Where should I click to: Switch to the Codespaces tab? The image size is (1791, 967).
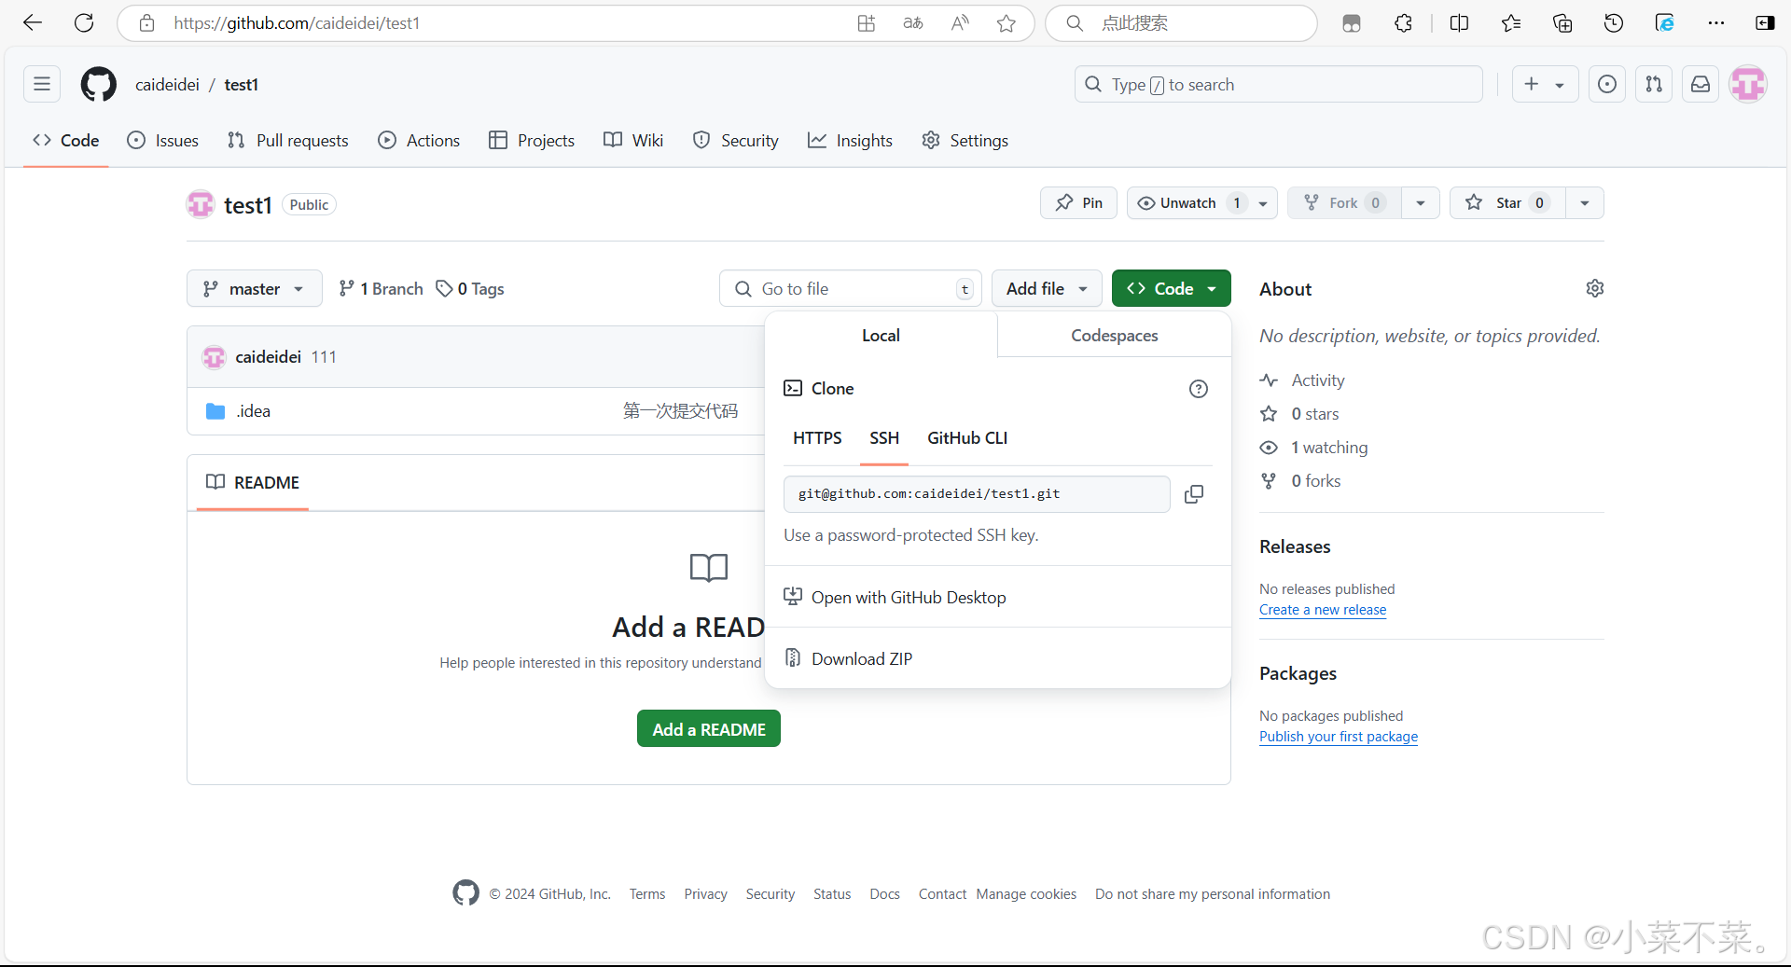pyautogui.click(x=1114, y=336)
